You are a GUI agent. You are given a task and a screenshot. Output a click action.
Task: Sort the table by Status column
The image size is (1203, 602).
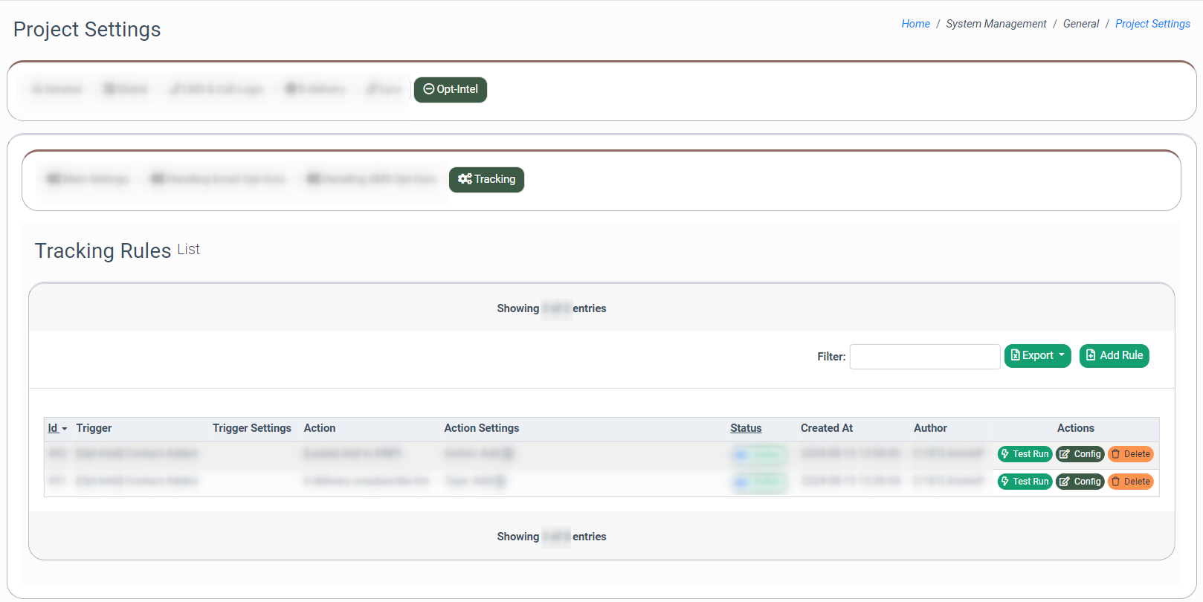[746, 429]
